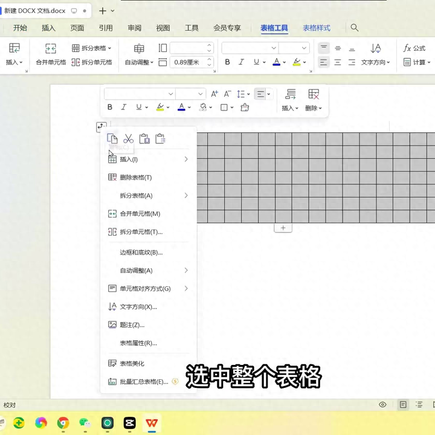Click the paste icon in context menu
Viewport: 435px width, 435px height.
[144, 139]
